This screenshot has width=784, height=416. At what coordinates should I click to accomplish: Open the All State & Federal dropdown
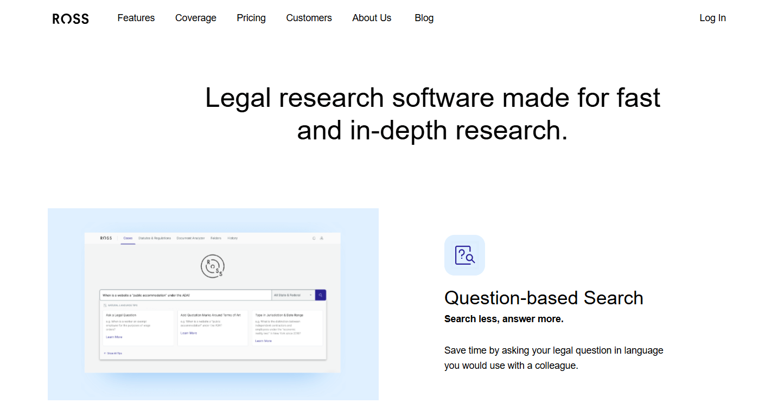pos(292,295)
